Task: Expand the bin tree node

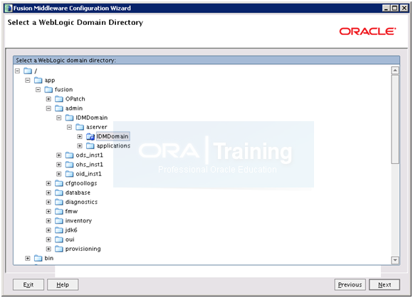Action: coord(28,258)
